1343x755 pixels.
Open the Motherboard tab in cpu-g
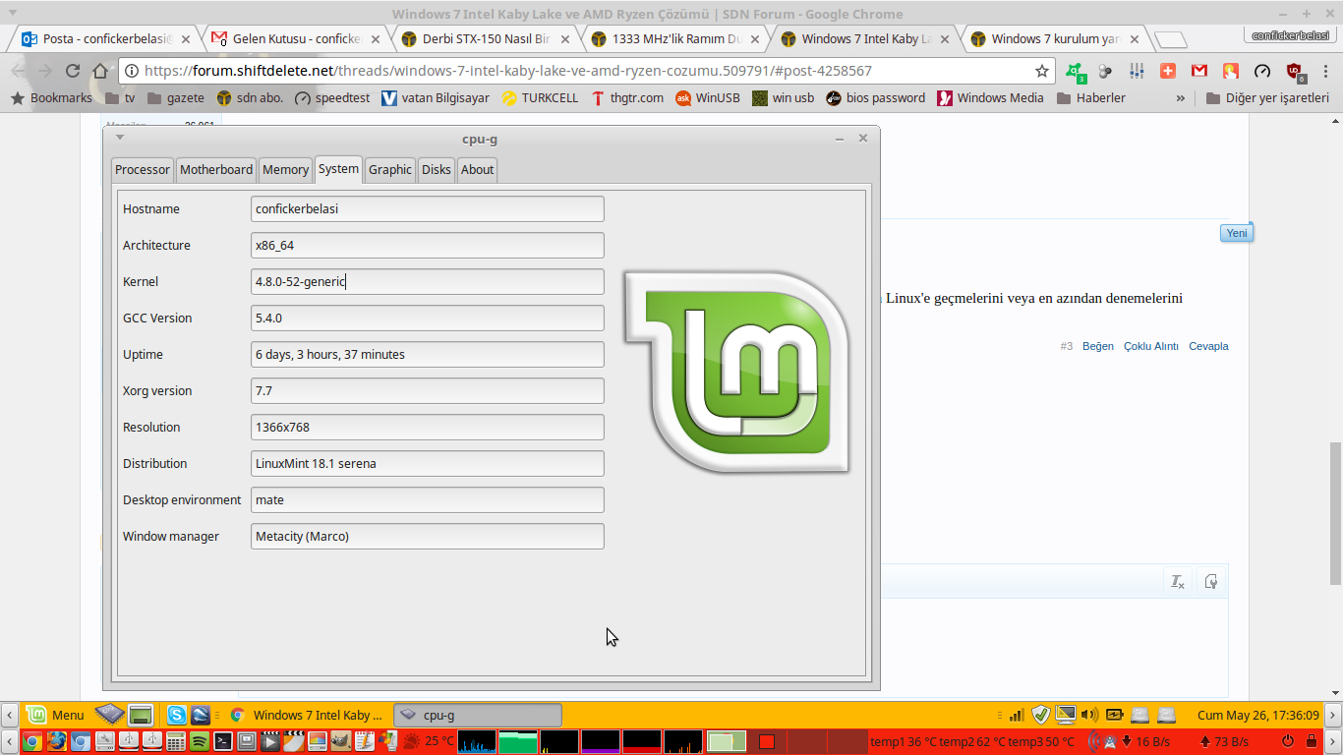click(x=216, y=169)
